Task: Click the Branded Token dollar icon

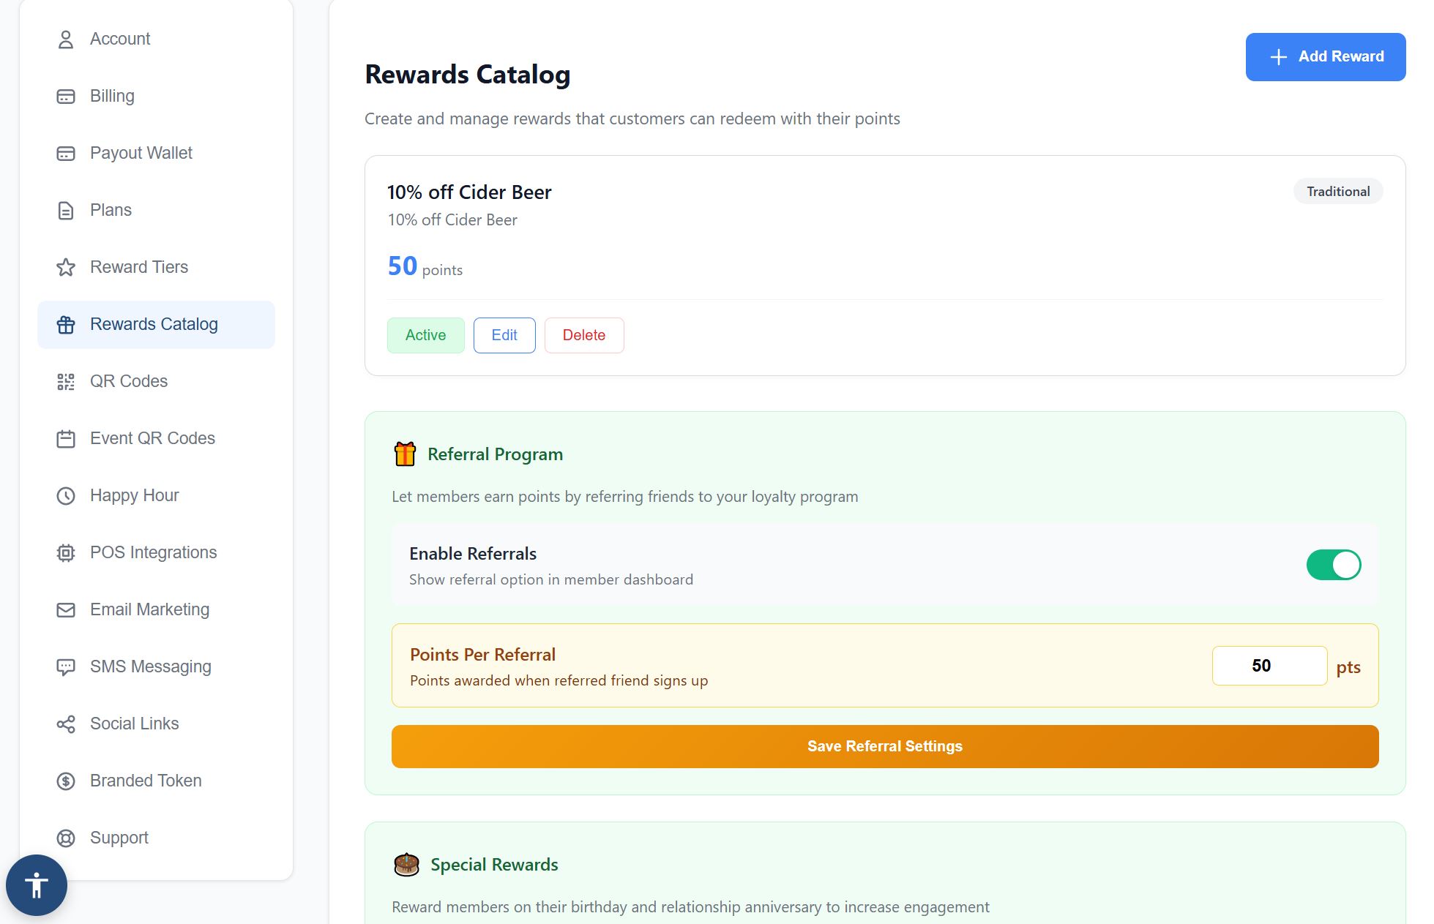Action: point(66,781)
